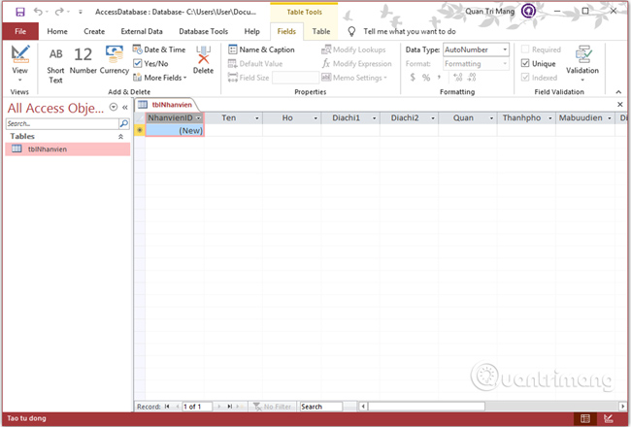The width and height of the screenshot is (631, 427).
Task: Click the Redo arrow icon
Action: tap(59, 12)
